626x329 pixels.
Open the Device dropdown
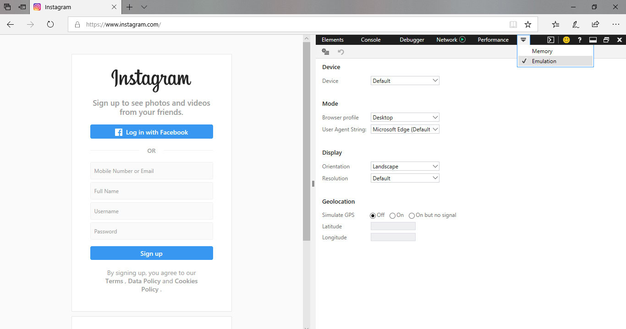[405, 81]
